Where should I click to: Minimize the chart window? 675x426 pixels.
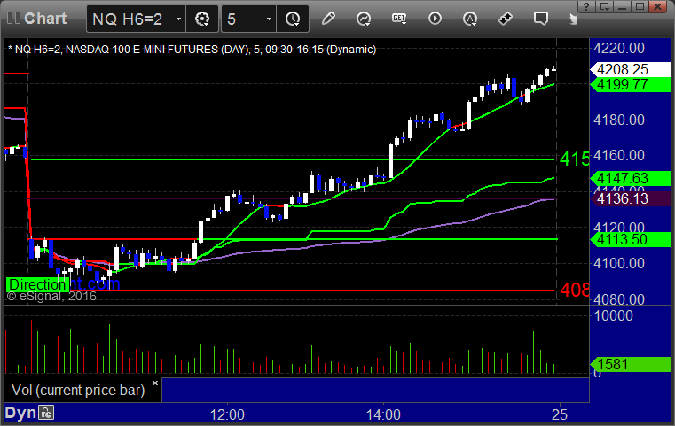[622, 6]
